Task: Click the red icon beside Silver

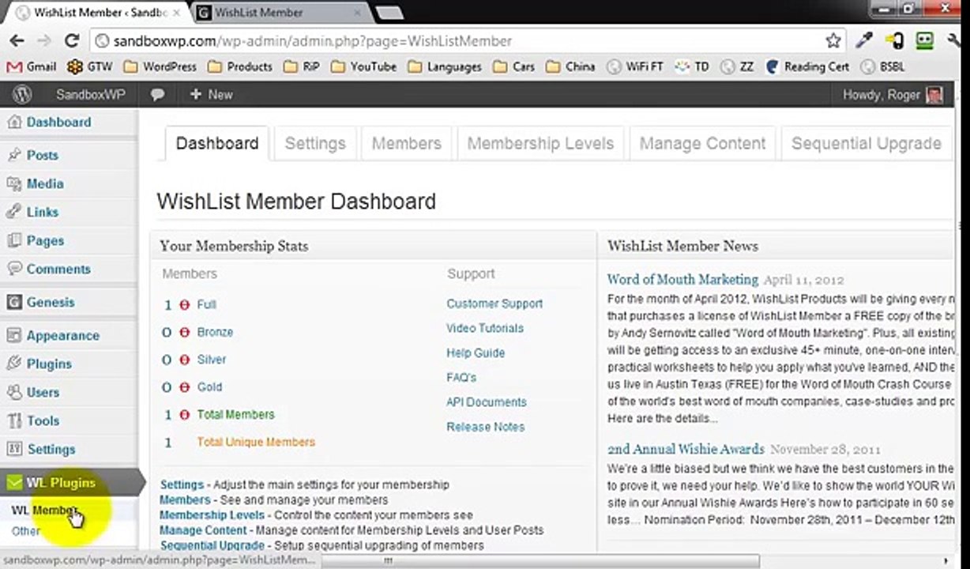Action: click(x=185, y=360)
